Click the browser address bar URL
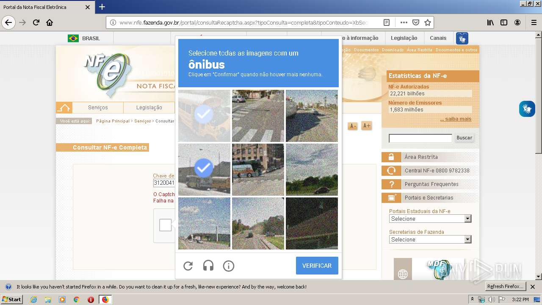This screenshot has width=542, height=305. click(243, 22)
